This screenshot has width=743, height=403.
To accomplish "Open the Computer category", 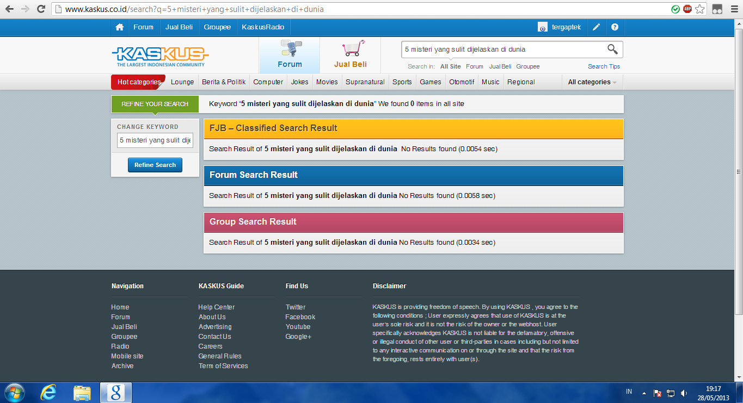I will click(268, 82).
